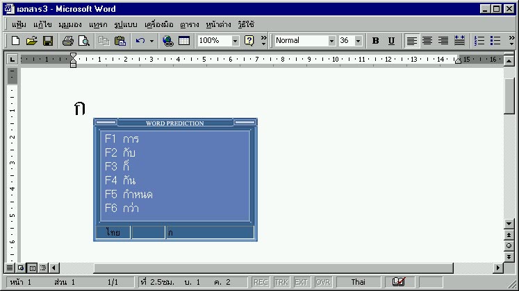Toggle REC macro recording in the status bar
Image resolution: width=519 pixels, height=291 pixels.
[261, 283]
